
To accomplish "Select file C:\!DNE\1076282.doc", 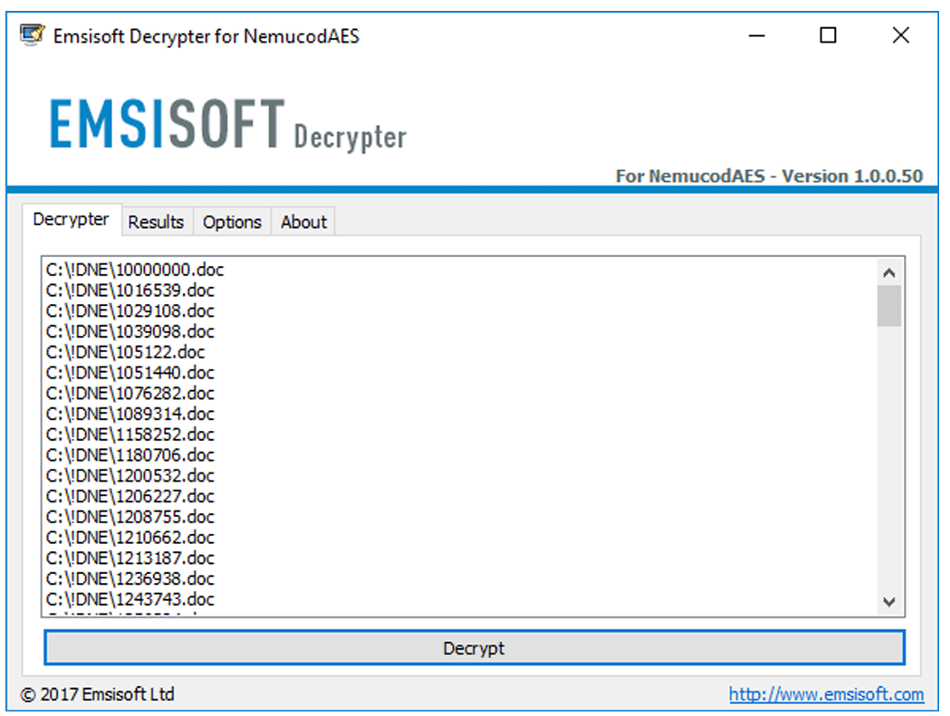I will (130, 393).
